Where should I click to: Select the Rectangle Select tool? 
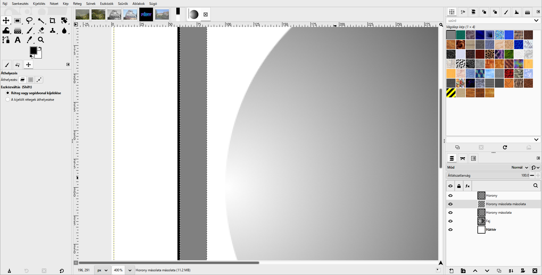click(17, 21)
